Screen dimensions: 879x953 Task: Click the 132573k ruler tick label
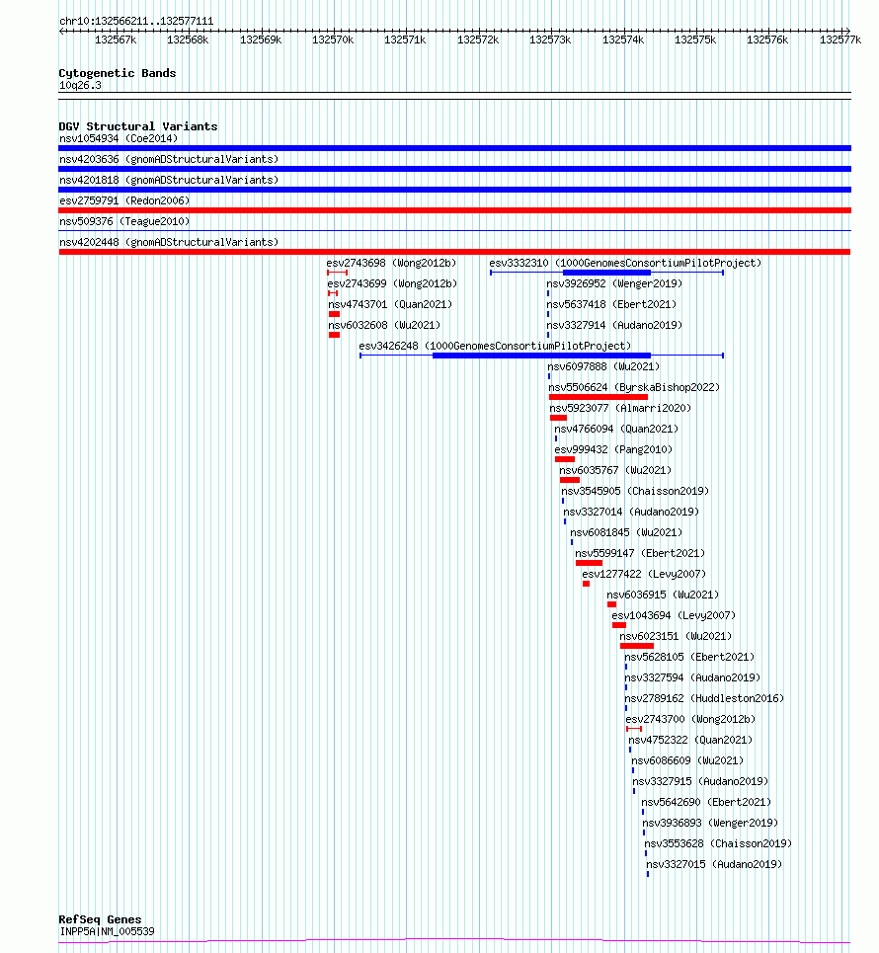550,40
